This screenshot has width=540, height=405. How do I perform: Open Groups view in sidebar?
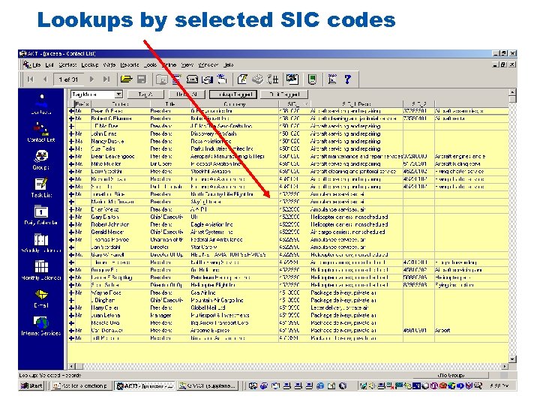pyautogui.click(x=41, y=160)
